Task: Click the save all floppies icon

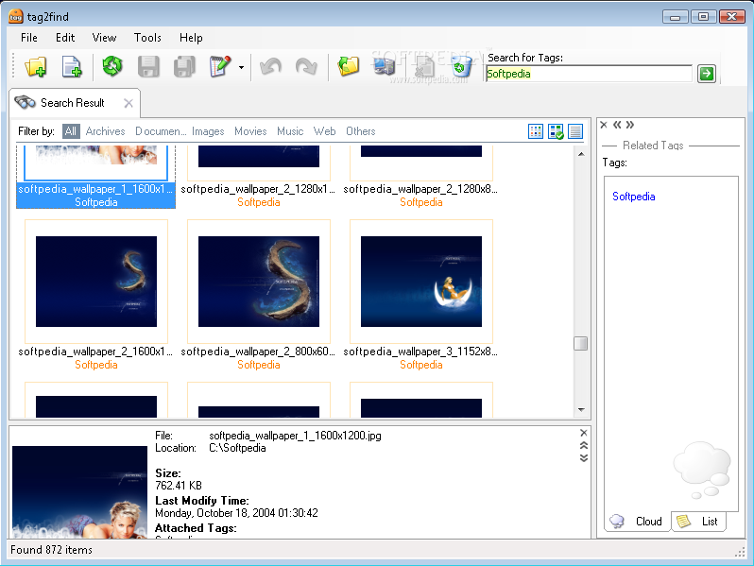Action: coord(184,67)
